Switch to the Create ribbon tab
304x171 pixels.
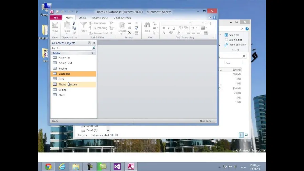pyautogui.click(x=82, y=17)
